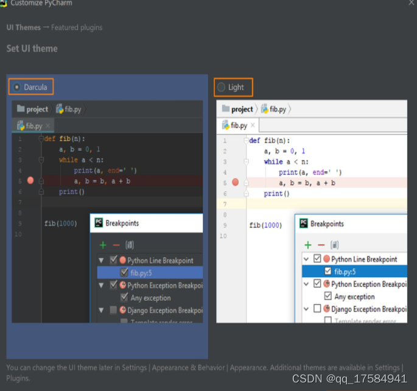417x391 pixels.
Task: Click fold marker on while line, Darcula preview
Action: click(x=41, y=160)
